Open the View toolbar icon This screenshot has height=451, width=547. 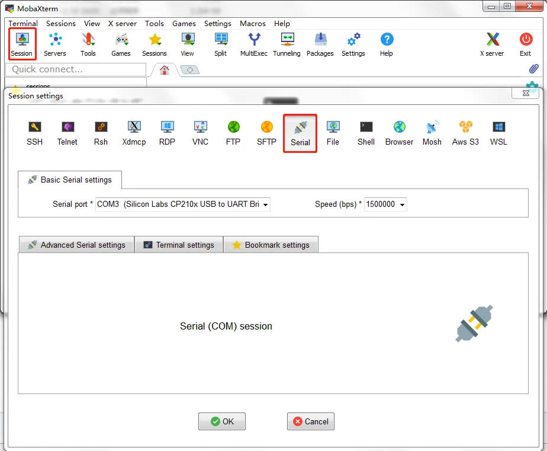click(x=188, y=44)
